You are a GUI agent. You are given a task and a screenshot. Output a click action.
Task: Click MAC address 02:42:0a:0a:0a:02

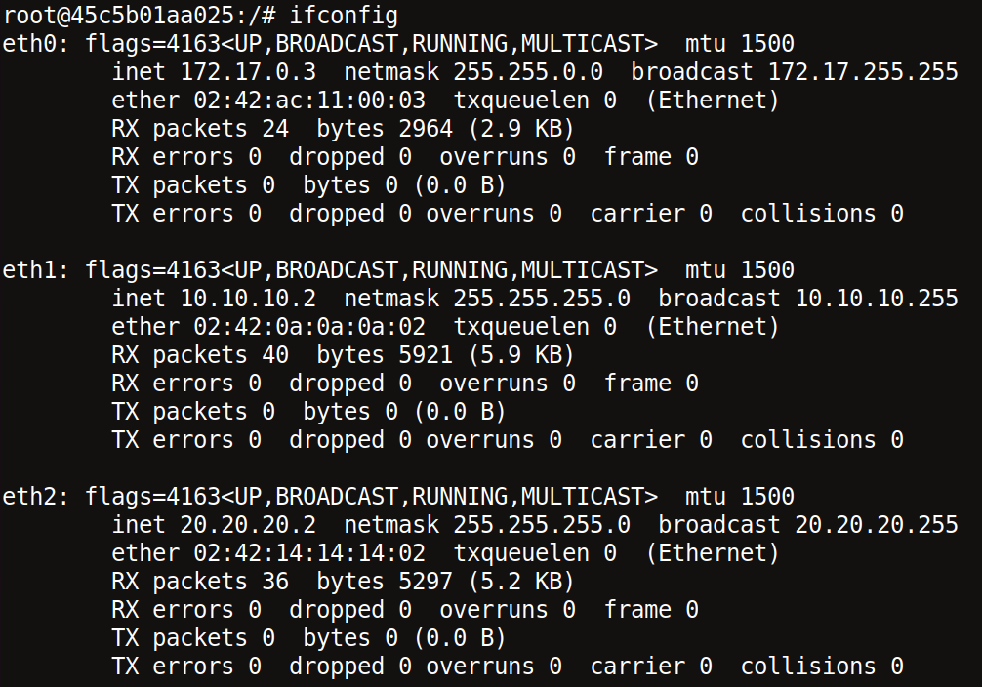coord(309,327)
